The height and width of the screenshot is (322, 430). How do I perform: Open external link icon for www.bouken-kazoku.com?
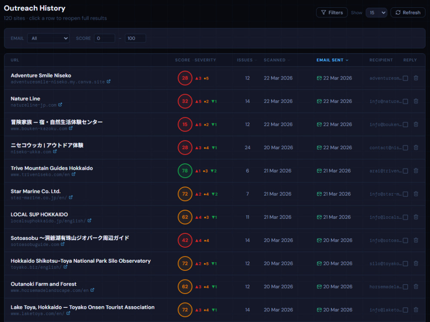(71, 128)
